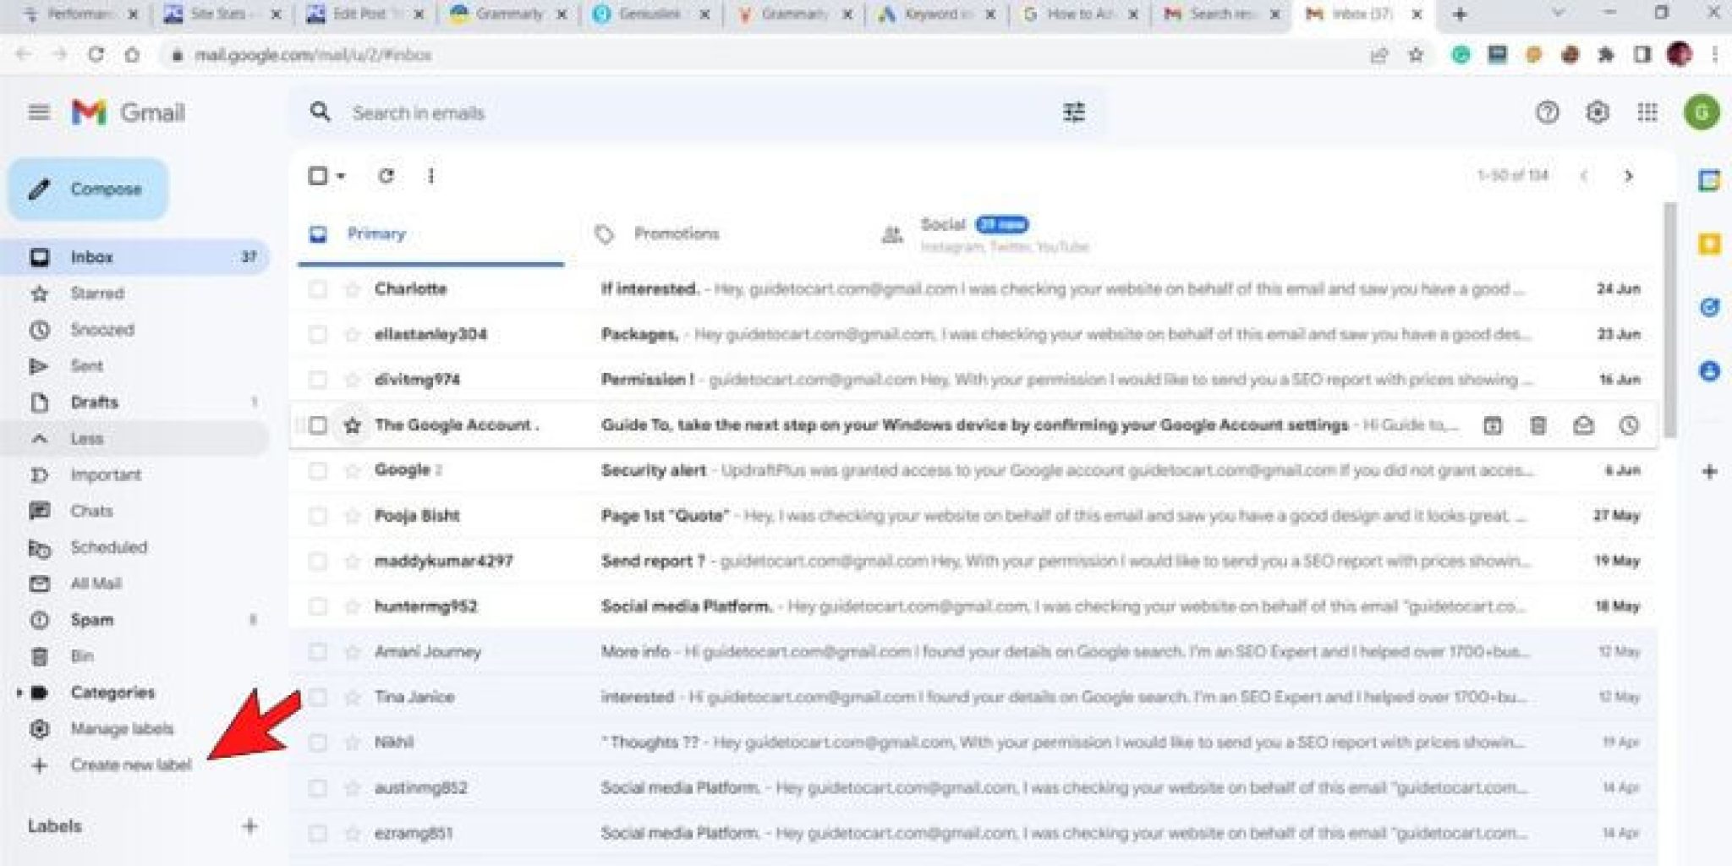Image resolution: width=1732 pixels, height=866 pixels.
Task: Click the search options filter icon
Action: click(x=1074, y=112)
